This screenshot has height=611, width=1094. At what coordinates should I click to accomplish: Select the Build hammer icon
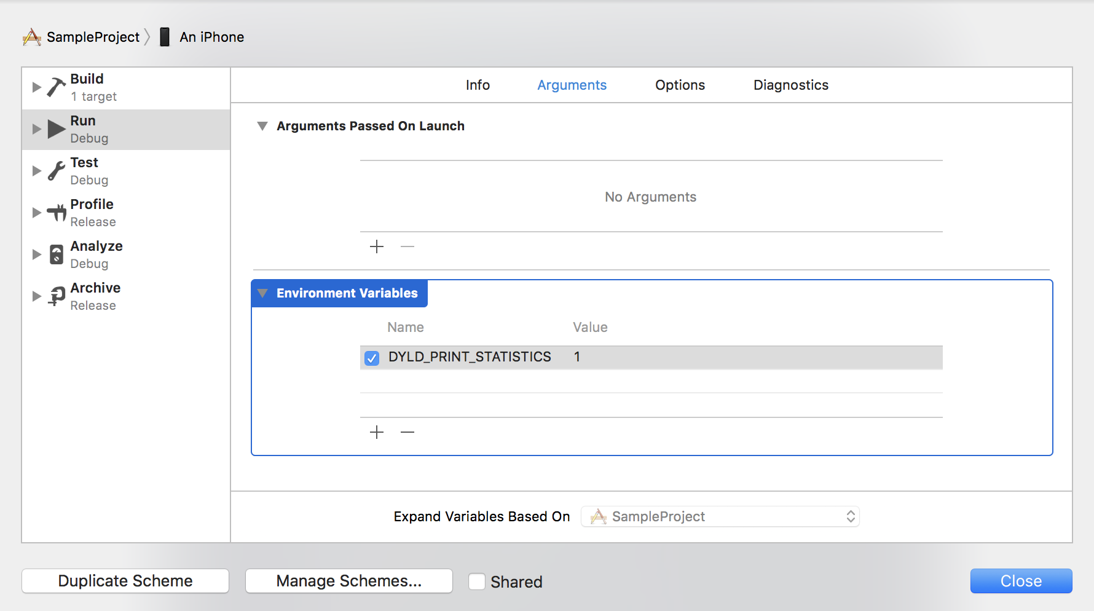pyautogui.click(x=55, y=87)
